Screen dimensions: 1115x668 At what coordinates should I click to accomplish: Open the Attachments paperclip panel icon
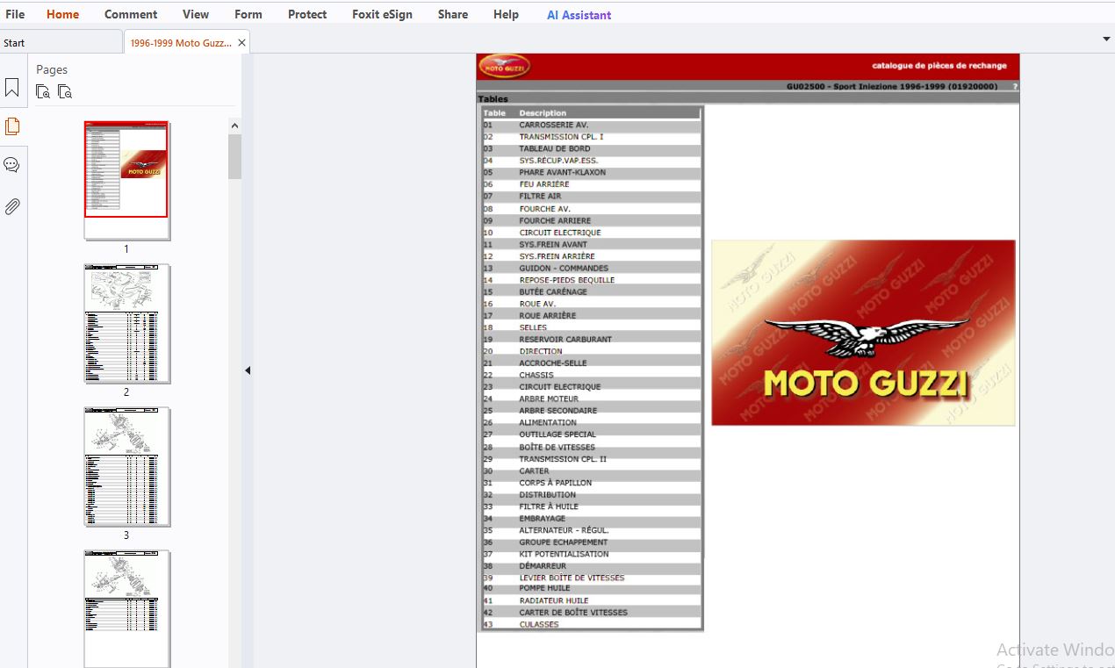(x=12, y=207)
